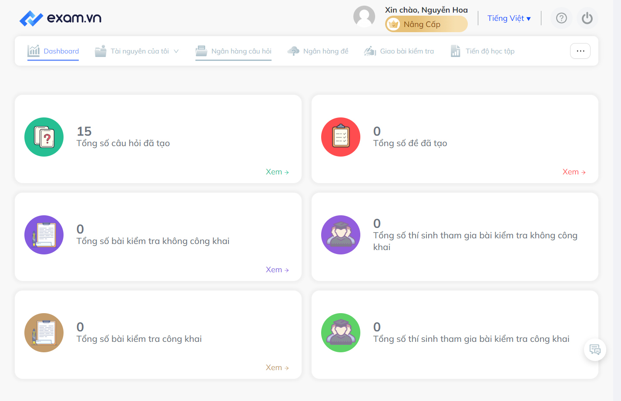The width and height of the screenshot is (621, 401).
Task: Click the green question cards icon
Action: click(44, 137)
